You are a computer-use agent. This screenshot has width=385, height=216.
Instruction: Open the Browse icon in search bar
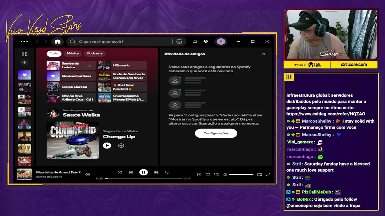click(x=179, y=42)
